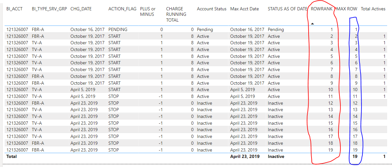Select the PLUS or MINUS 0 cell in PENDING row
Screen dimensions: 392x167
[x=162, y=29]
